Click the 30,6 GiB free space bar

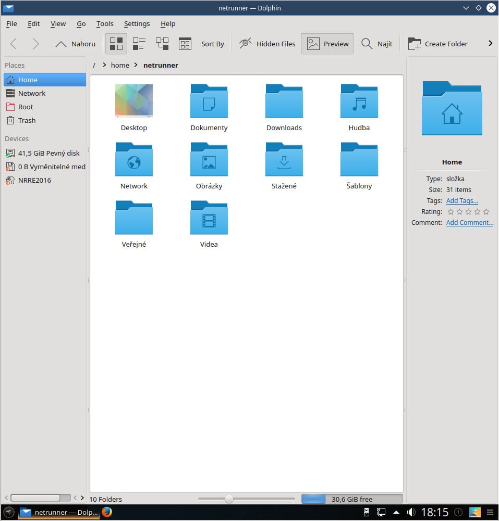(352, 499)
